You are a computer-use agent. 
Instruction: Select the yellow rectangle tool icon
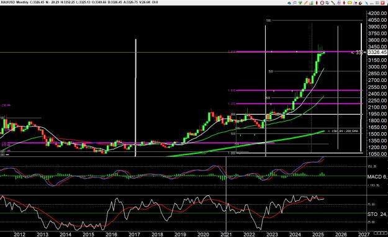coord(350,2)
